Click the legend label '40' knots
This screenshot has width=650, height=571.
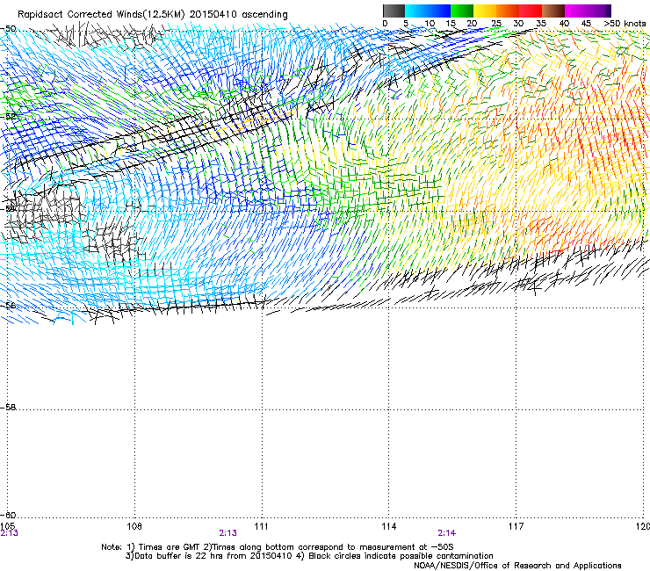(564, 24)
